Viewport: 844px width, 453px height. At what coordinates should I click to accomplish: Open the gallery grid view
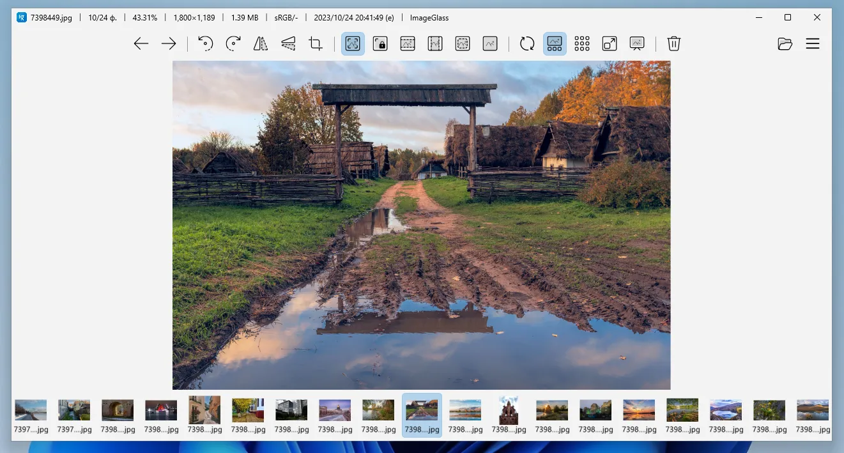pyautogui.click(x=581, y=43)
